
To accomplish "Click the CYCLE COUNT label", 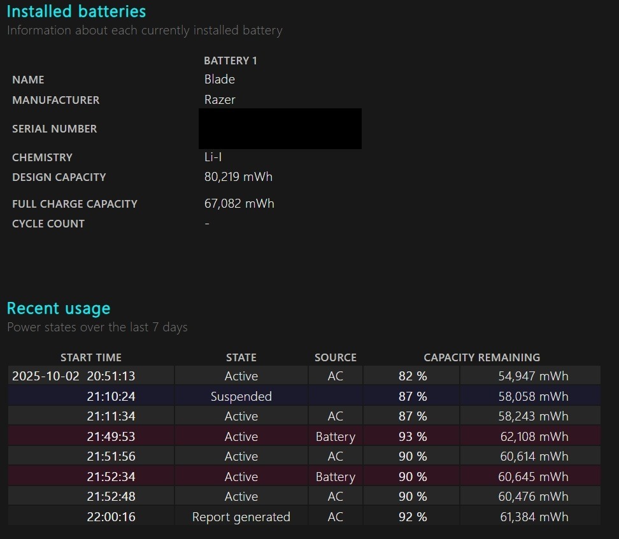I will (48, 224).
